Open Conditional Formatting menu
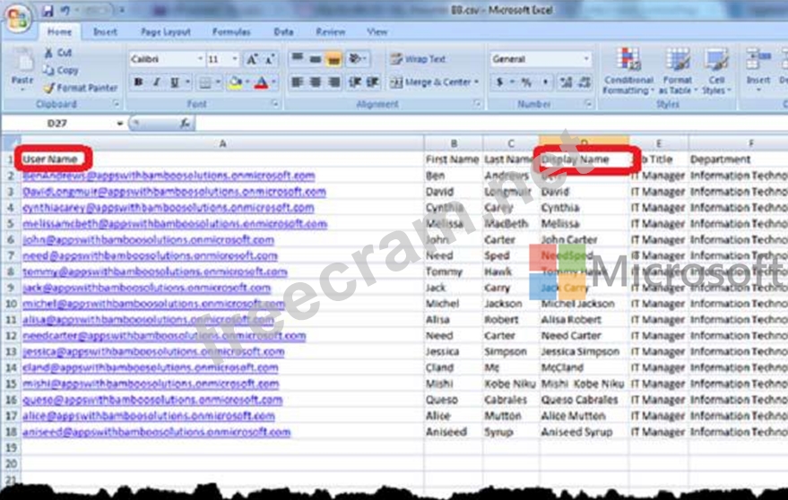788x500 pixels. point(628,71)
